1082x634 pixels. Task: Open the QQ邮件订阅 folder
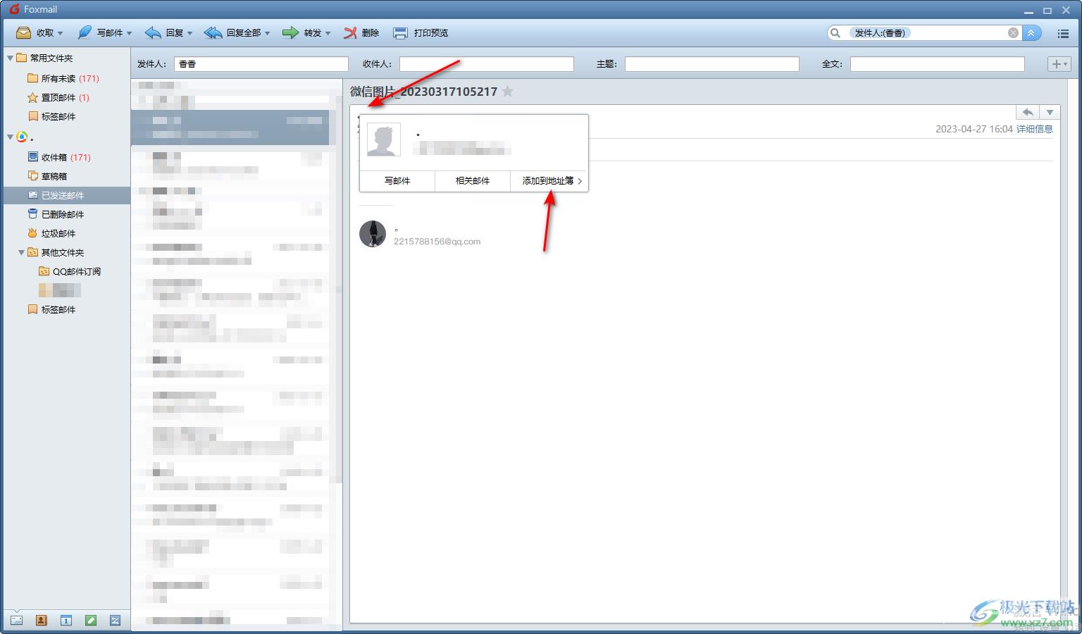tap(67, 271)
